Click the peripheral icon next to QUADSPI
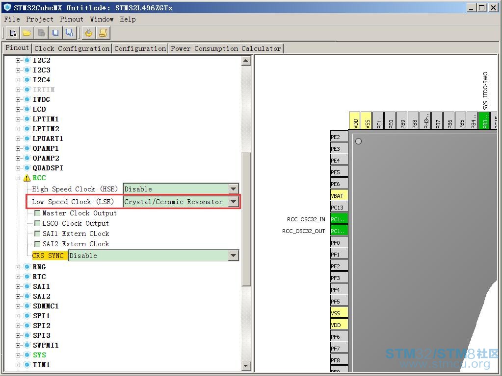Image resolution: width=502 pixels, height=376 pixels. pyautogui.click(x=27, y=168)
